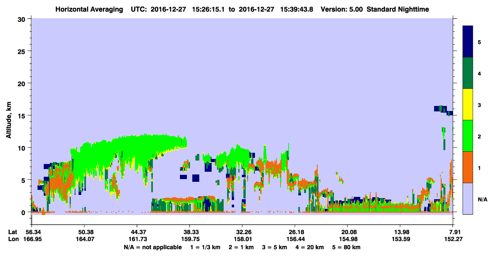This screenshot has height=258, width=503.
Task: Click latitude value '50.38'
Action: click(84, 232)
